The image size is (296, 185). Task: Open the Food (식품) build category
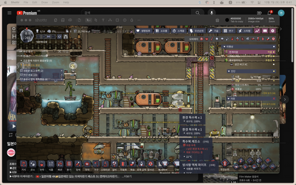(51, 164)
